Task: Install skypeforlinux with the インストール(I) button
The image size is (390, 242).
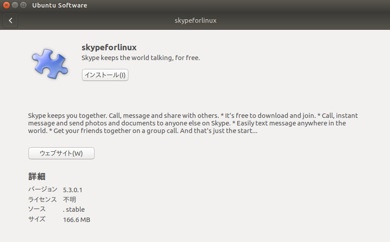Action: click(x=105, y=75)
